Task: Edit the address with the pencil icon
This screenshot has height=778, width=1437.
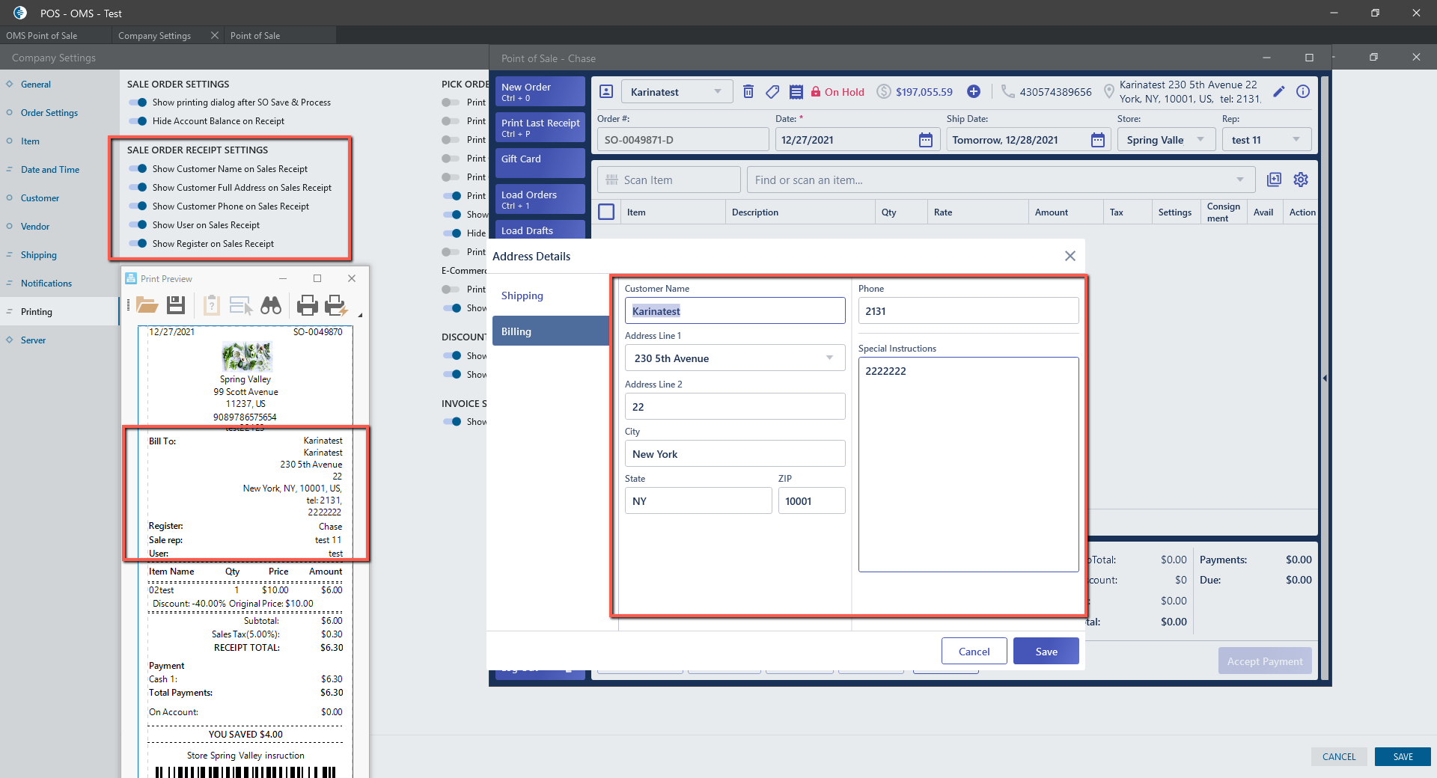Action: (1279, 91)
